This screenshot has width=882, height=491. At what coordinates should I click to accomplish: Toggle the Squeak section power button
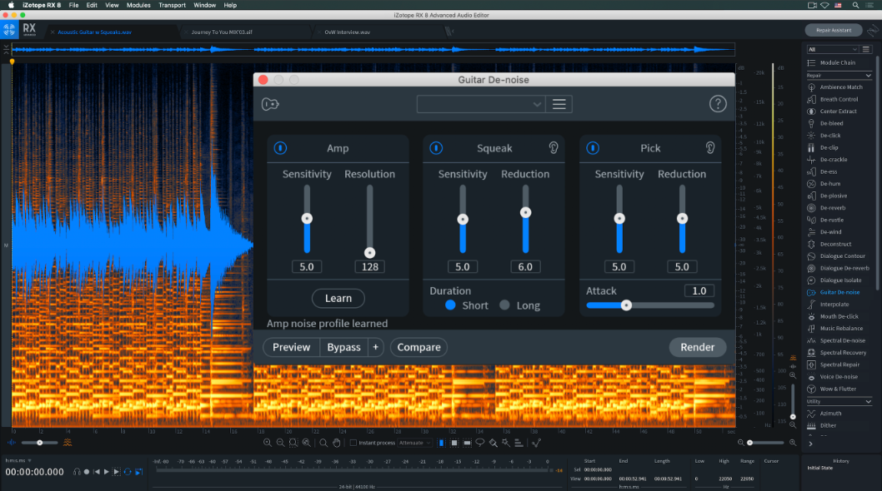(436, 148)
